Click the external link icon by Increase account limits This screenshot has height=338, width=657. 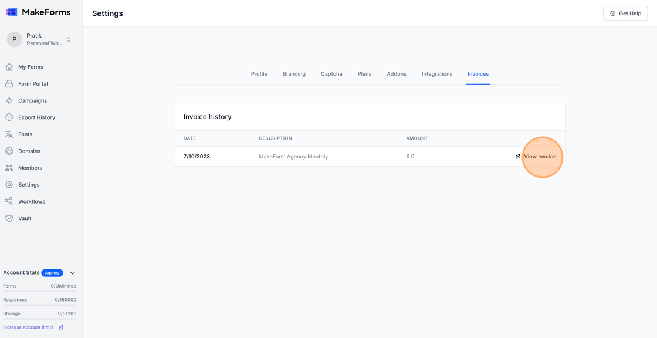[61, 327]
